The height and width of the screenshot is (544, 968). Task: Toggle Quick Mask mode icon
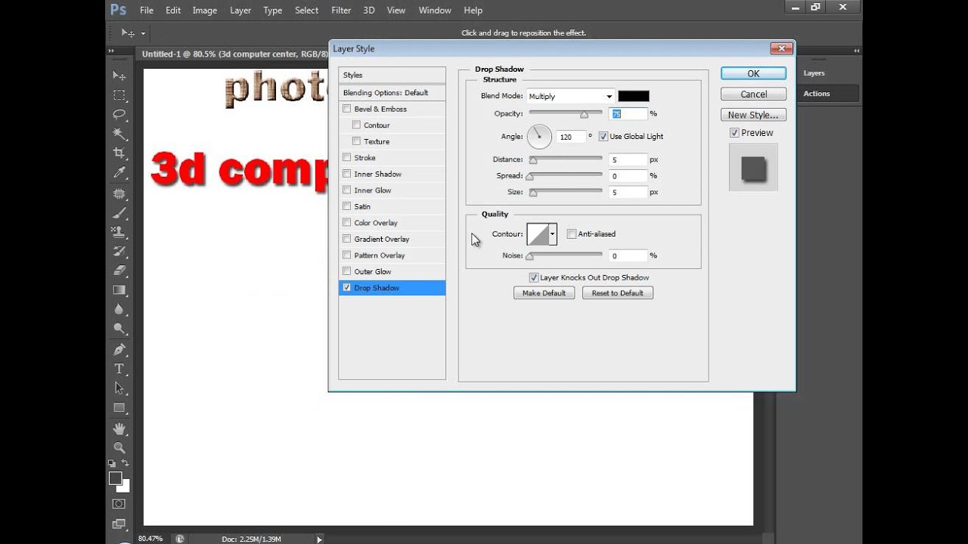(119, 504)
